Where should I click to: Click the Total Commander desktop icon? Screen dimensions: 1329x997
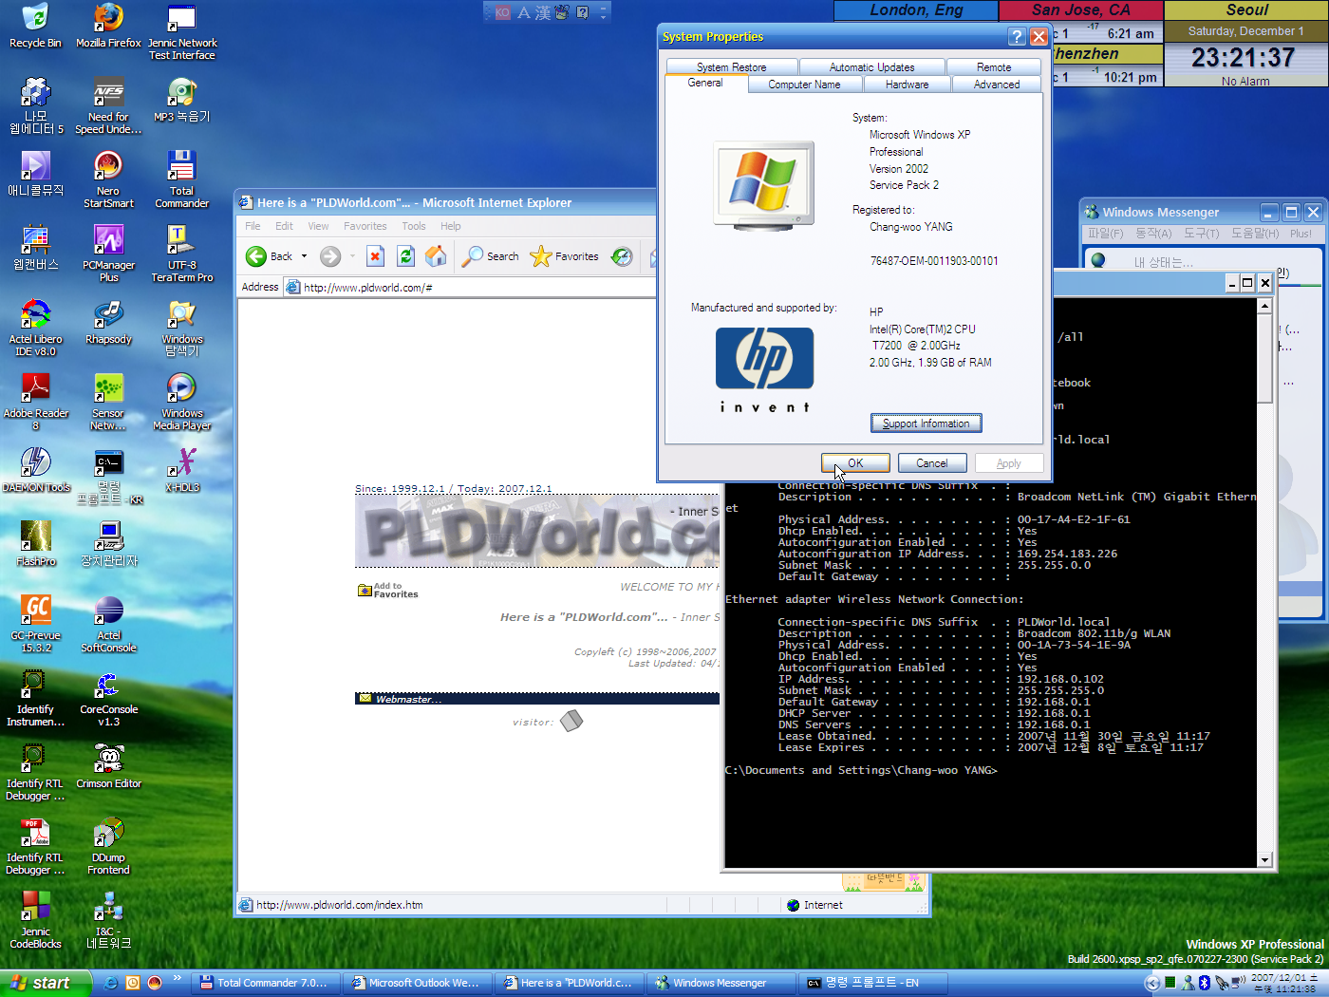[x=181, y=179]
